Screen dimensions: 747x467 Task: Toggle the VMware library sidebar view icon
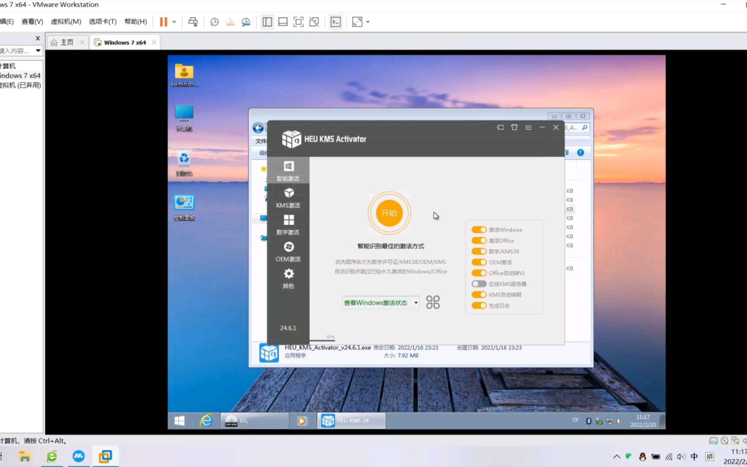(267, 22)
